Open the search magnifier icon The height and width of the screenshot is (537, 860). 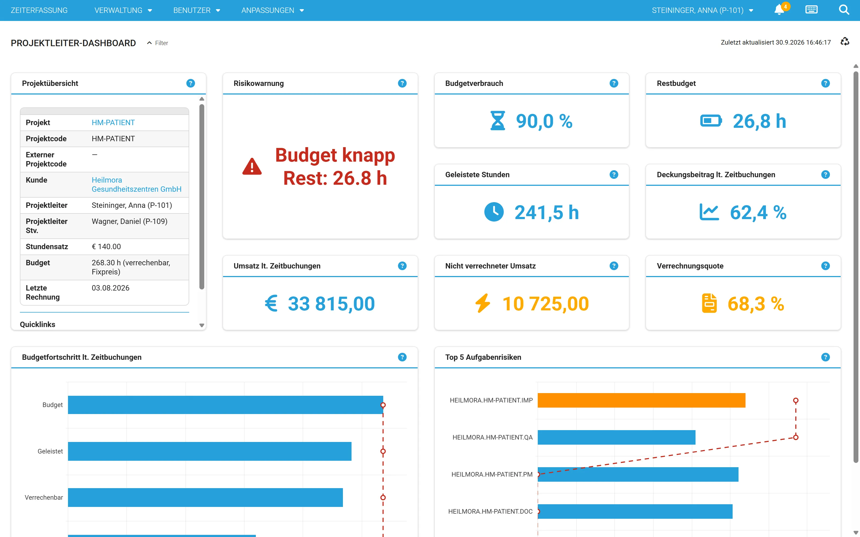[x=844, y=10]
